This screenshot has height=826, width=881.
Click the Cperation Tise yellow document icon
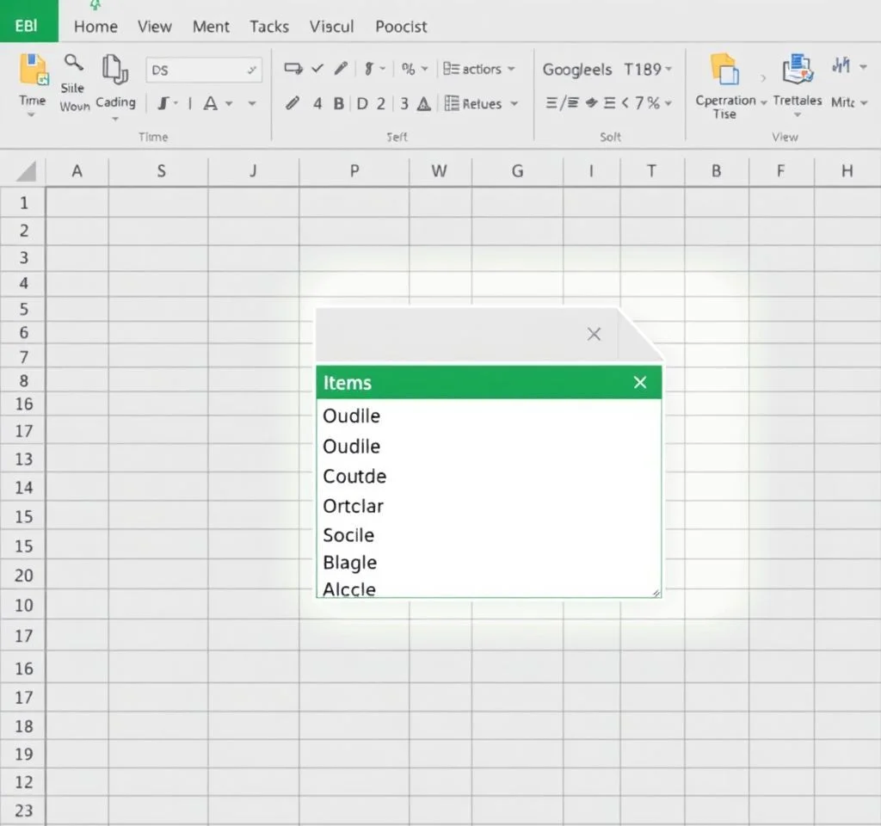(x=724, y=71)
